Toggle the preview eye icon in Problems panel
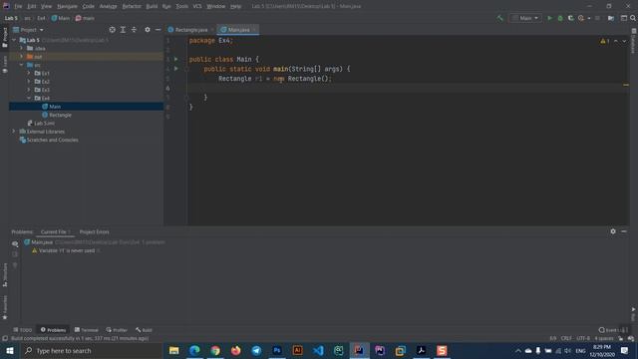The width and height of the screenshot is (638, 359). [15, 243]
